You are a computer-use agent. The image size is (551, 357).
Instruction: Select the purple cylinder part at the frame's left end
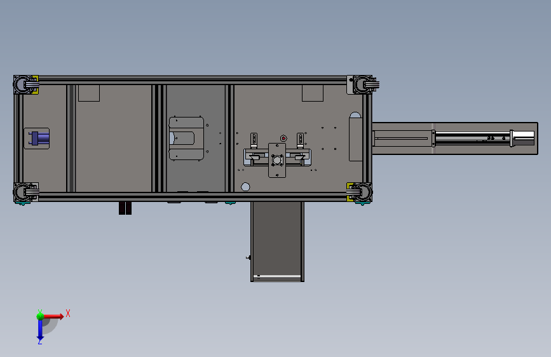tap(39, 138)
